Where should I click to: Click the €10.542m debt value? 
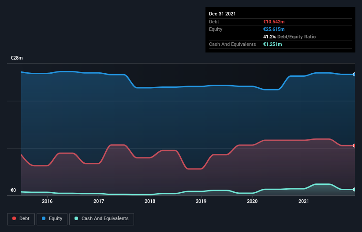pyautogui.click(x=274, y=22)
